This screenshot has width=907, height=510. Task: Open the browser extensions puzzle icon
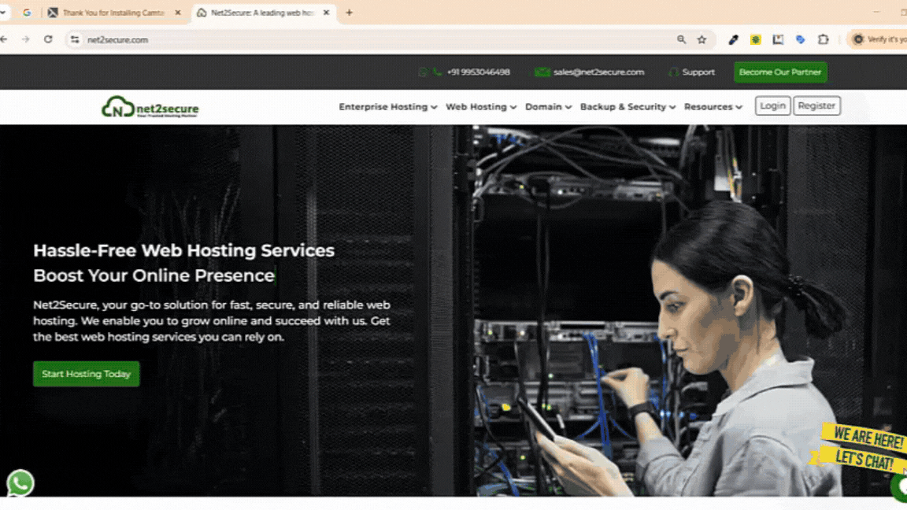(823, 39)
